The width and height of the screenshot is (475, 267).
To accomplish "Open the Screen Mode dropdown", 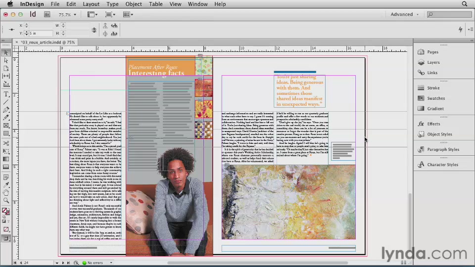I will [x=110, y=14].
